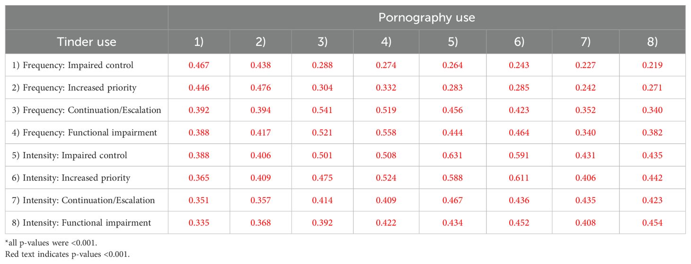Viewport: 691px width, 264px height.
Task: Click the value 0.467
Action: [x=199, y=66]
